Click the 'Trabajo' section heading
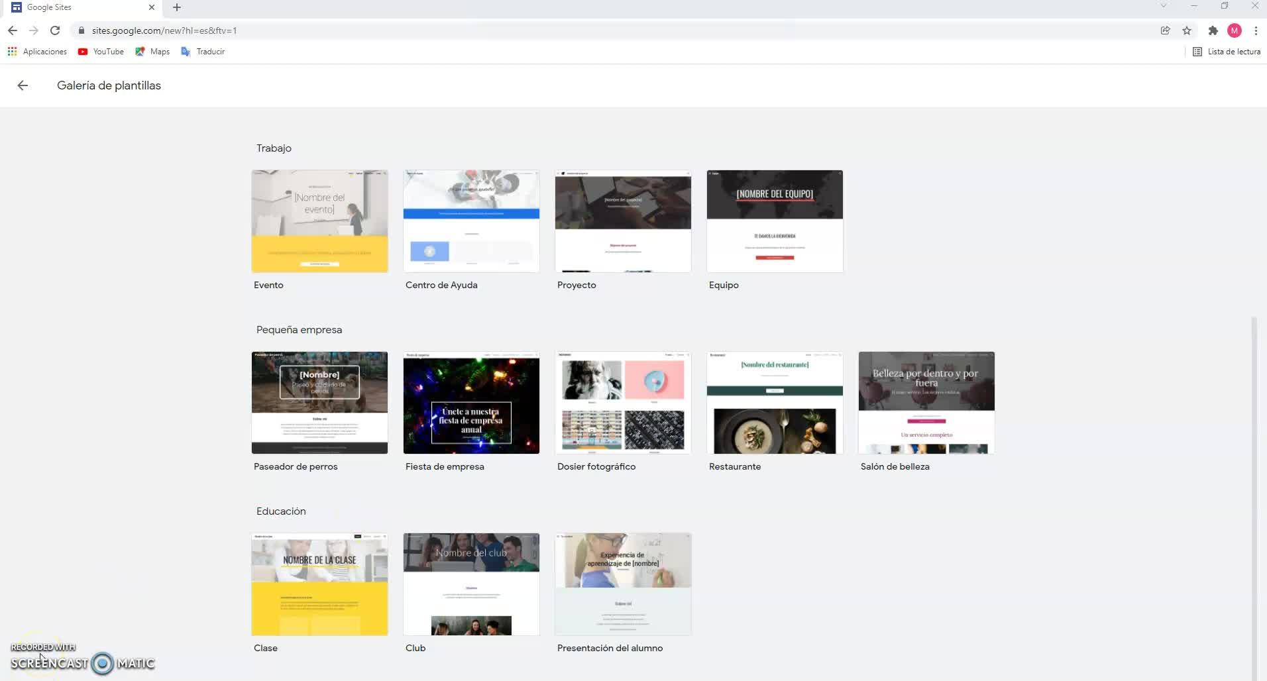1267x681 pixels. [274, 148]
